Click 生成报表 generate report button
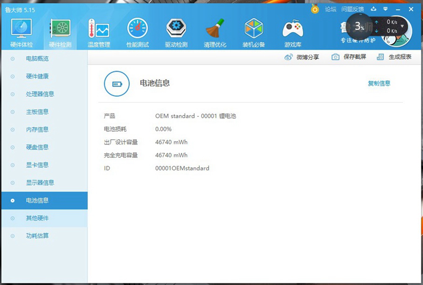423x285 pixels. click(394, 57)
